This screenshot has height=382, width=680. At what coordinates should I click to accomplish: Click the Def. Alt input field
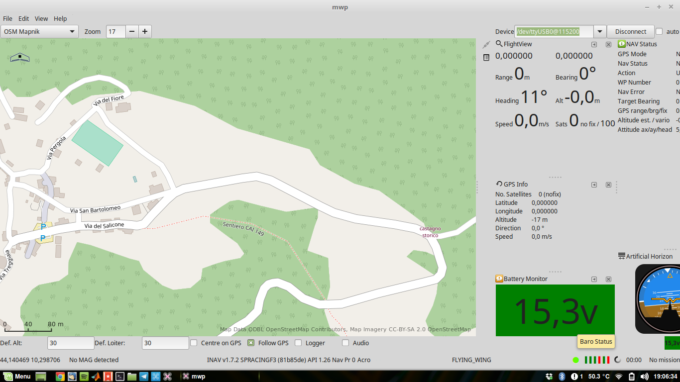(x=71, y=343)
